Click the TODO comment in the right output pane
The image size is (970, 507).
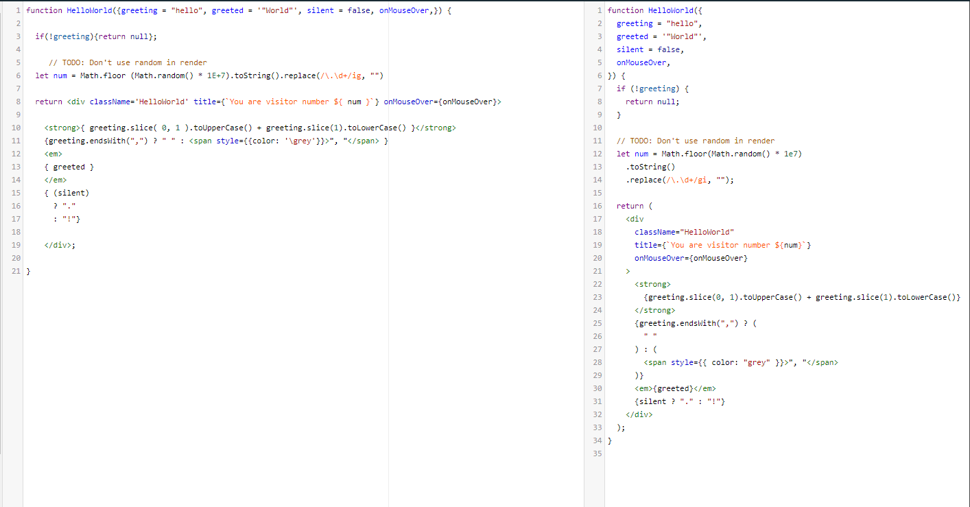click(696, 141)
